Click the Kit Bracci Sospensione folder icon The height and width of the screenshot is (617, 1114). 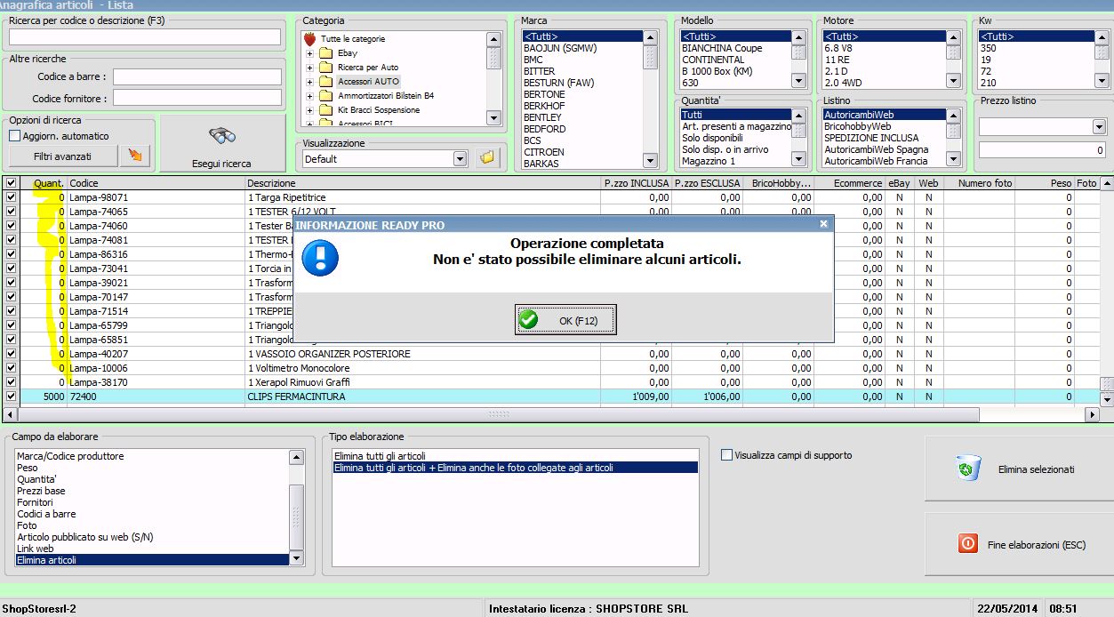325,110
